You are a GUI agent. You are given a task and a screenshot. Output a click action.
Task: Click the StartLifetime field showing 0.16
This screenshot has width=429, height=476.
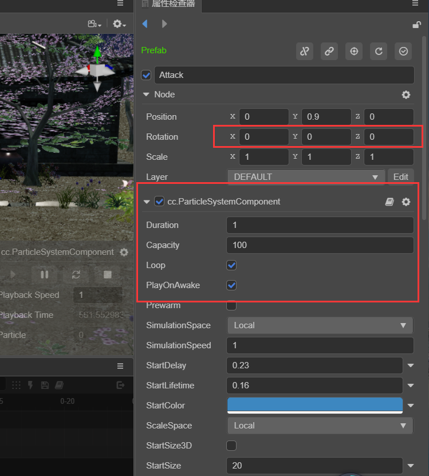314,385
